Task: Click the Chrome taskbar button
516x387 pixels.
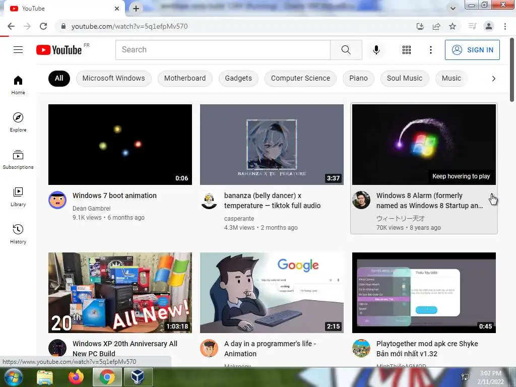Action: (x=107, y=377)
